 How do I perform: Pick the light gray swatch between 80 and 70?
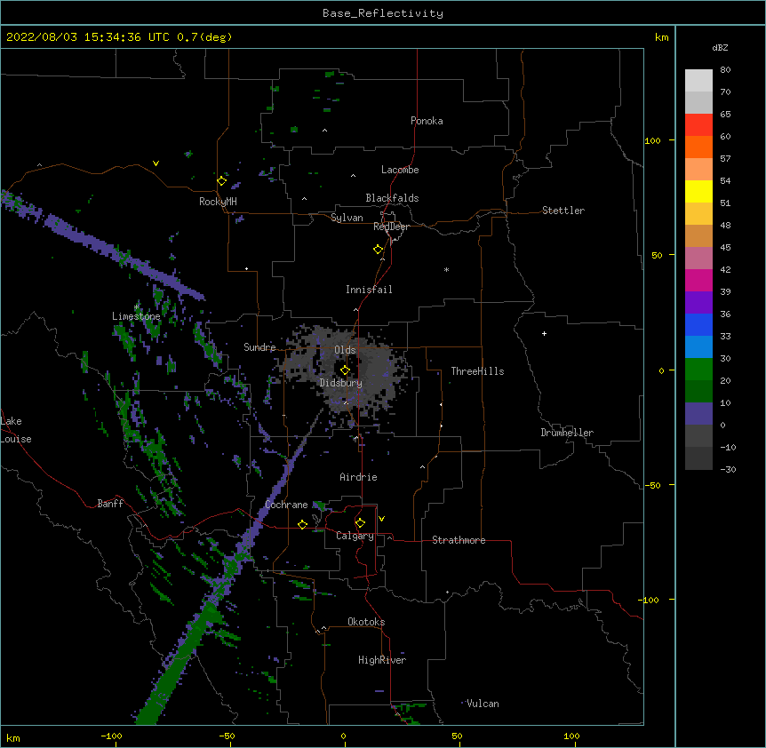pos(698,81)
